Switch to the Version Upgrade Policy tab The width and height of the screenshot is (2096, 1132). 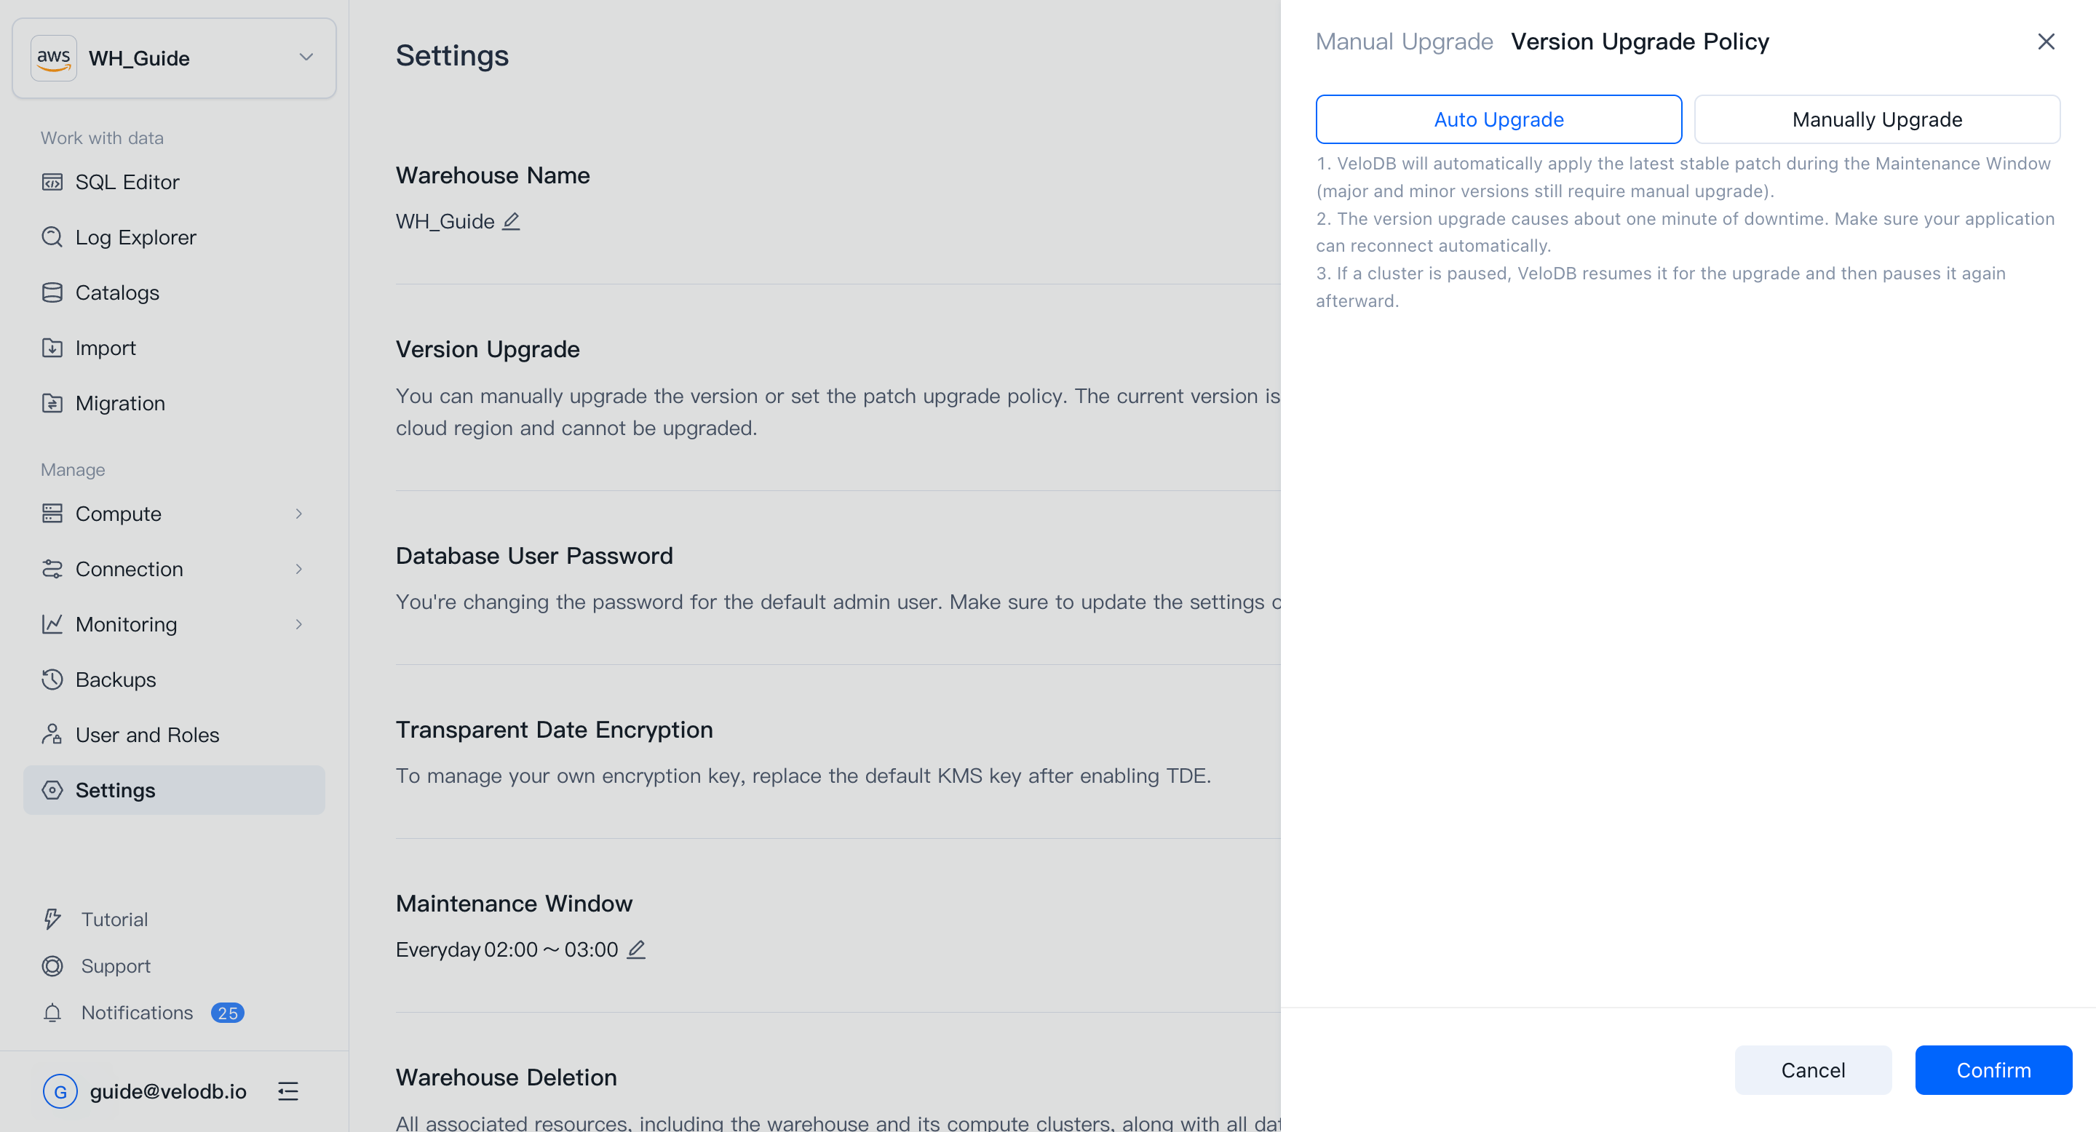1640,41
